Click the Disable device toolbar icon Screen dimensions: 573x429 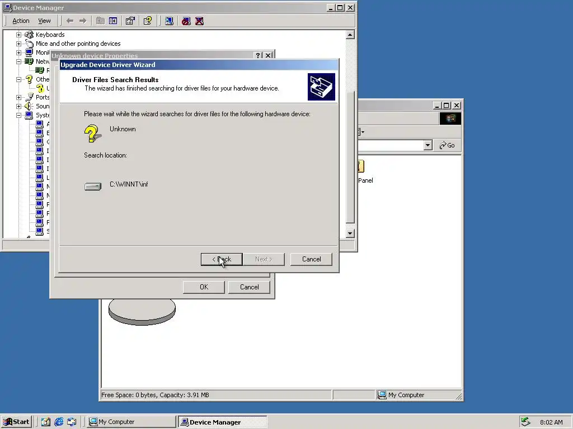[x=186, y=21]
